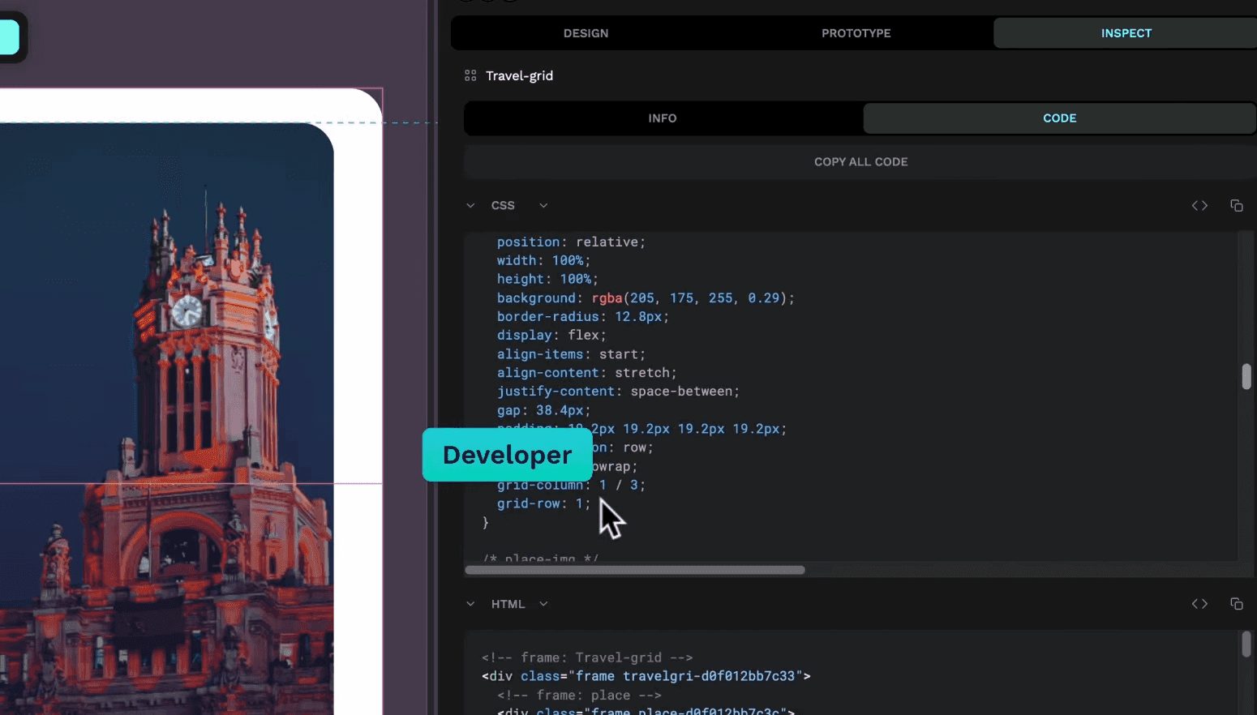Image resolution: width=1257 pixels, height=715 pixels.
Task: Open the Info sub-tab
Action: pyautogui.click(x=663, y=118)
